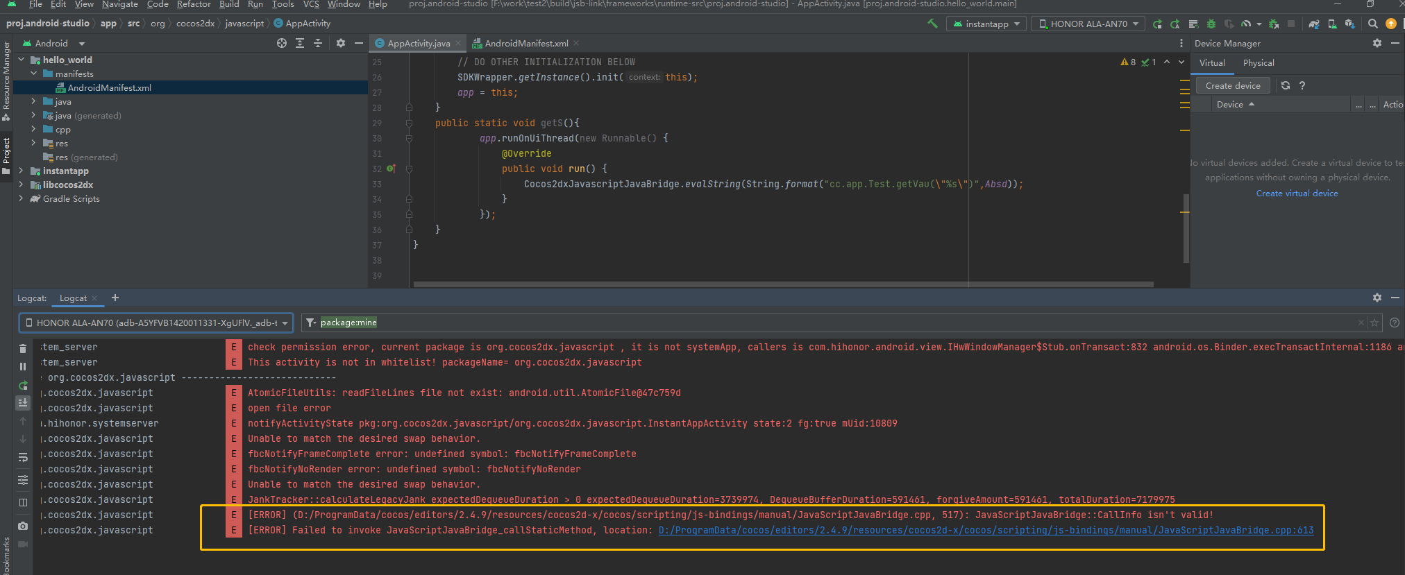The height and width of the screenshot is (575, 1405).
Task: Open the Physical tab in Device Manager
Action: point(1258,62)
